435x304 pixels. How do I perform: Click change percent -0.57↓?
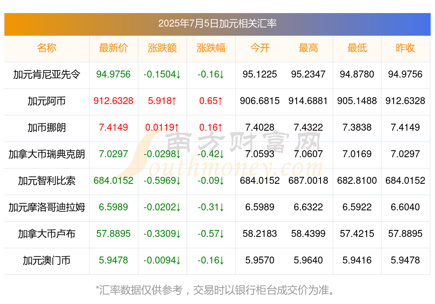pyautogui.click(x=211, y=233)
